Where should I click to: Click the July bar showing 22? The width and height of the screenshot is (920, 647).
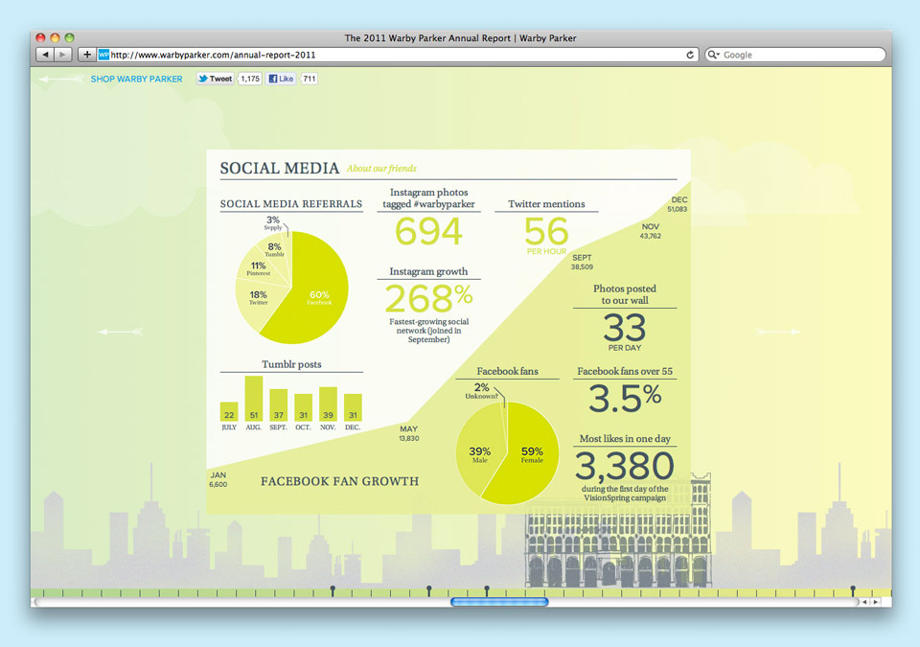pos(229,411)
